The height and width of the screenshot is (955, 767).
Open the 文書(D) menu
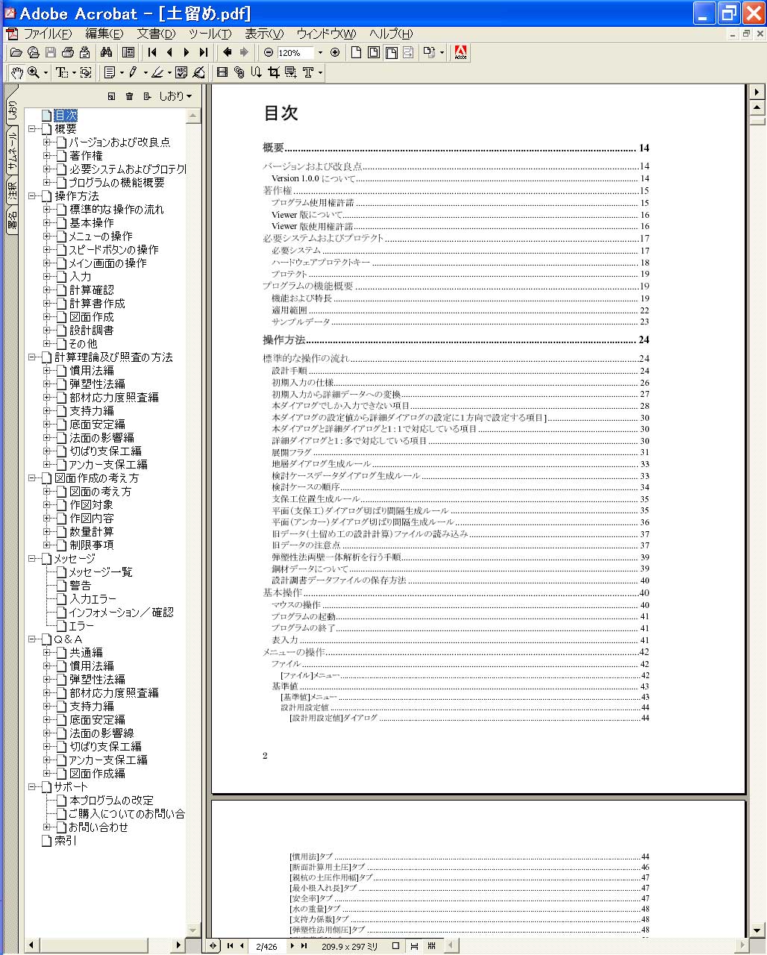click(x=156, y=34)
